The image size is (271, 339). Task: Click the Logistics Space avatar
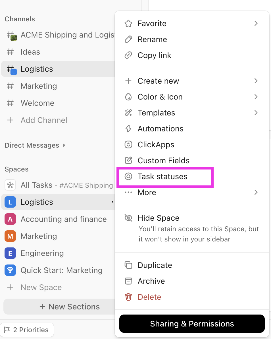click(10, 202)
